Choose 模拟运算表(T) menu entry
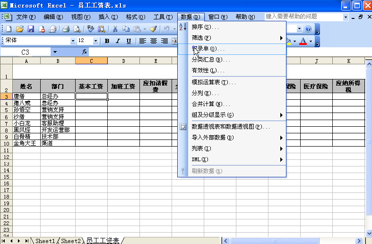Viewport: 372px width, 244px height. (x=232, y=82)
